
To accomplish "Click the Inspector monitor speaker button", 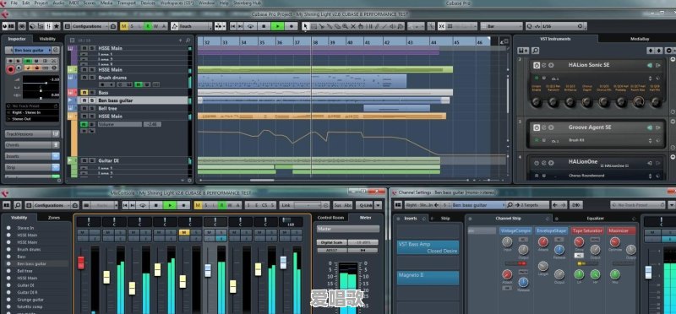I will coord(19,68).
